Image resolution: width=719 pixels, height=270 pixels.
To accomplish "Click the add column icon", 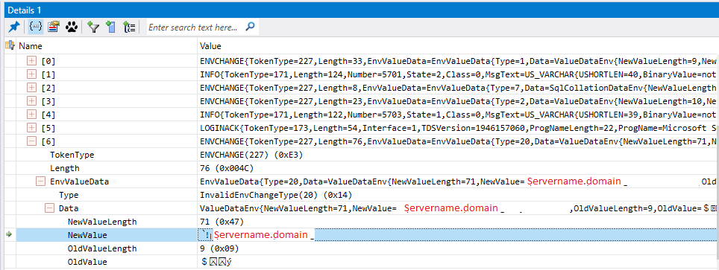I will pyautogui.click(x=110, y=27).
